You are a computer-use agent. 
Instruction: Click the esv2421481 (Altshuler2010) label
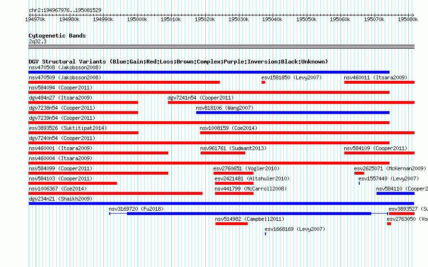pyautogui.click(x=252, y=178)
